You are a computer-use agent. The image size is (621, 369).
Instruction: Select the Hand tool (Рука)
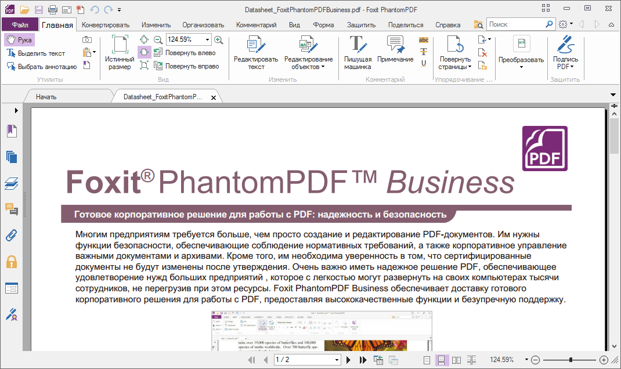20,39
